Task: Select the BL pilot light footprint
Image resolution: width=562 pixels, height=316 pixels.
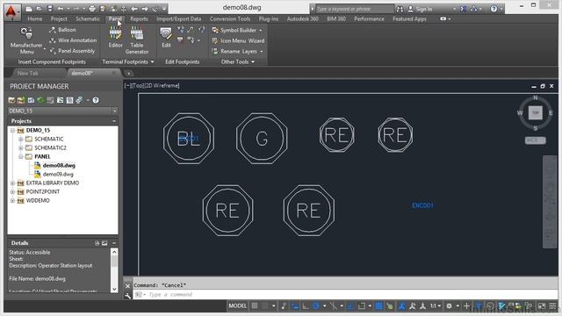Action: coord(189,139)
